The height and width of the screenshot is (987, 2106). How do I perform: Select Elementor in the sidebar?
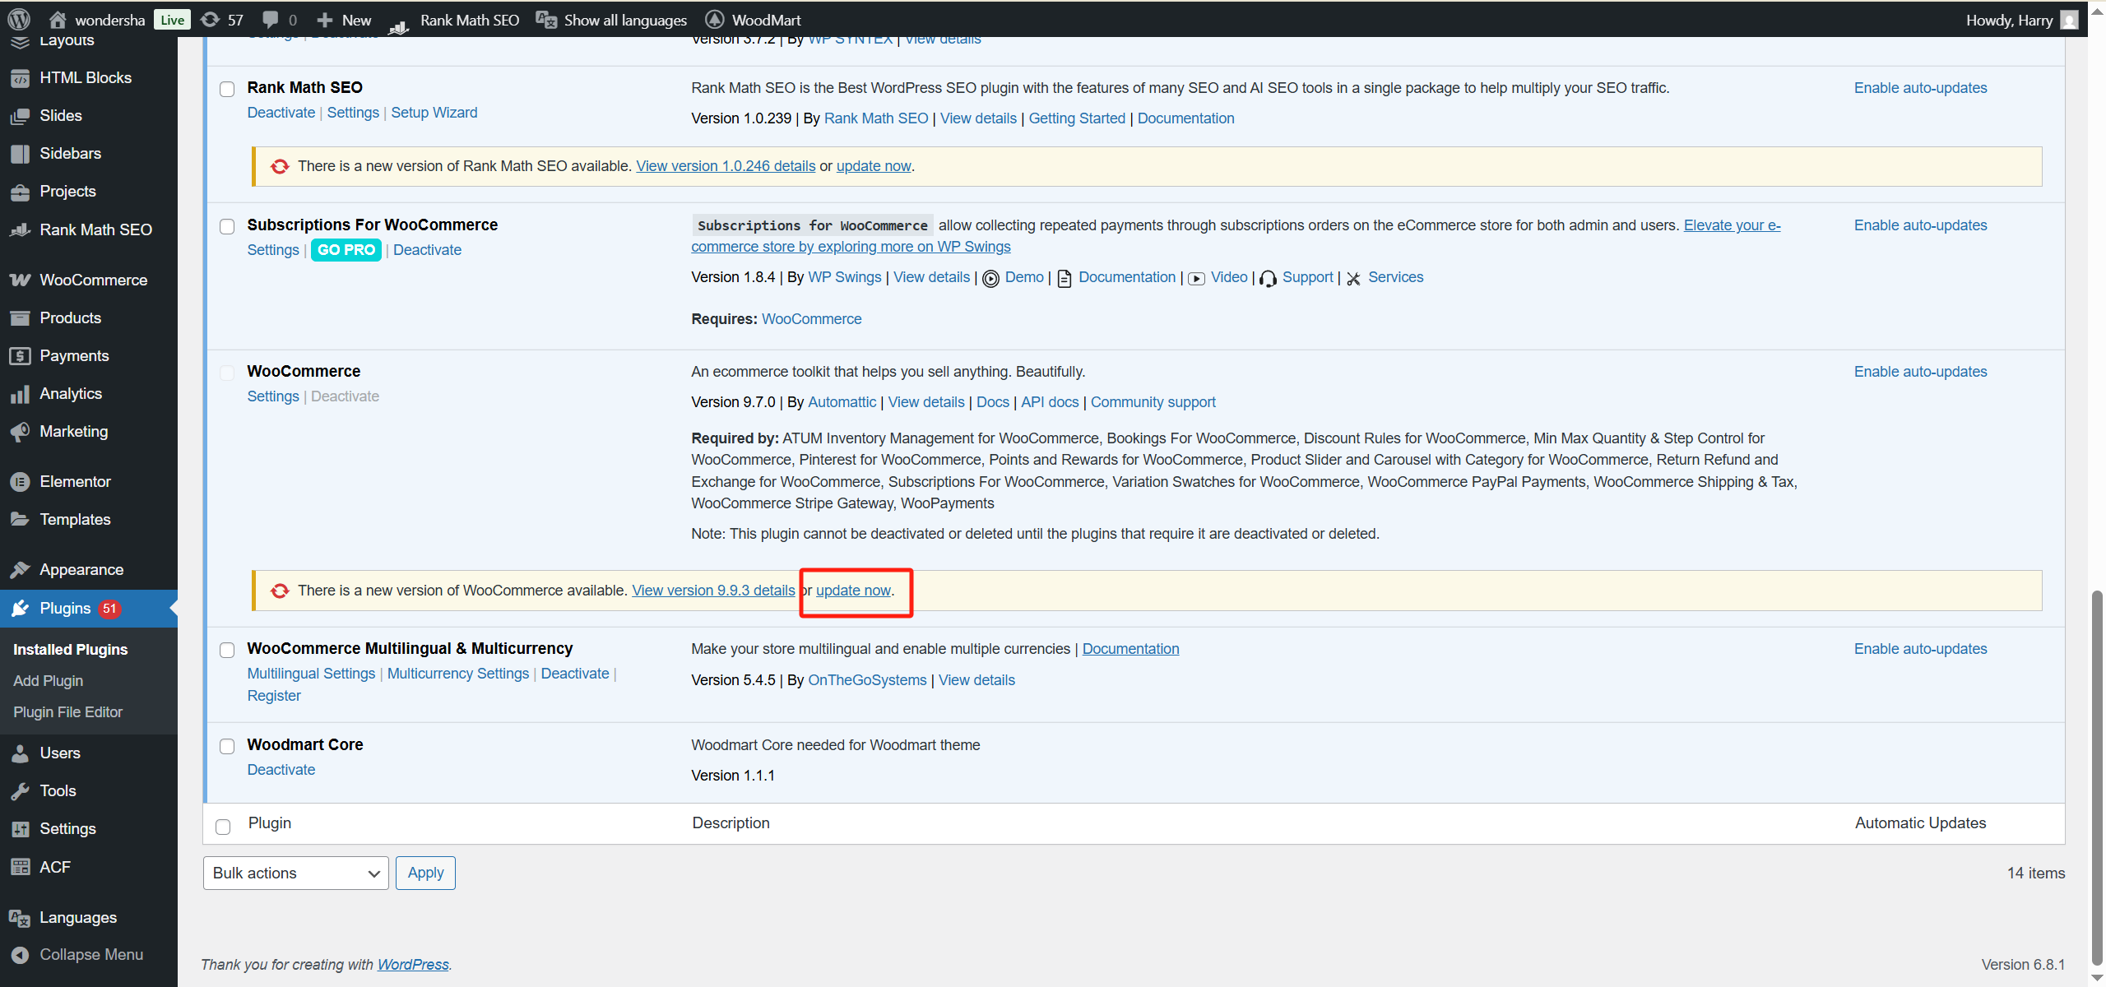[x=75, y=480]
